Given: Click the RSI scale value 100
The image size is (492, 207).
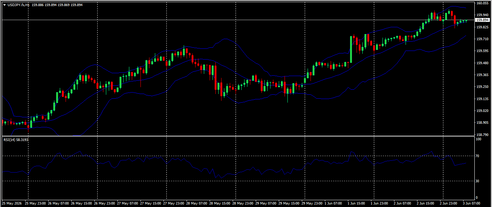Looking at the screenshot, I should tap(478, 139).
